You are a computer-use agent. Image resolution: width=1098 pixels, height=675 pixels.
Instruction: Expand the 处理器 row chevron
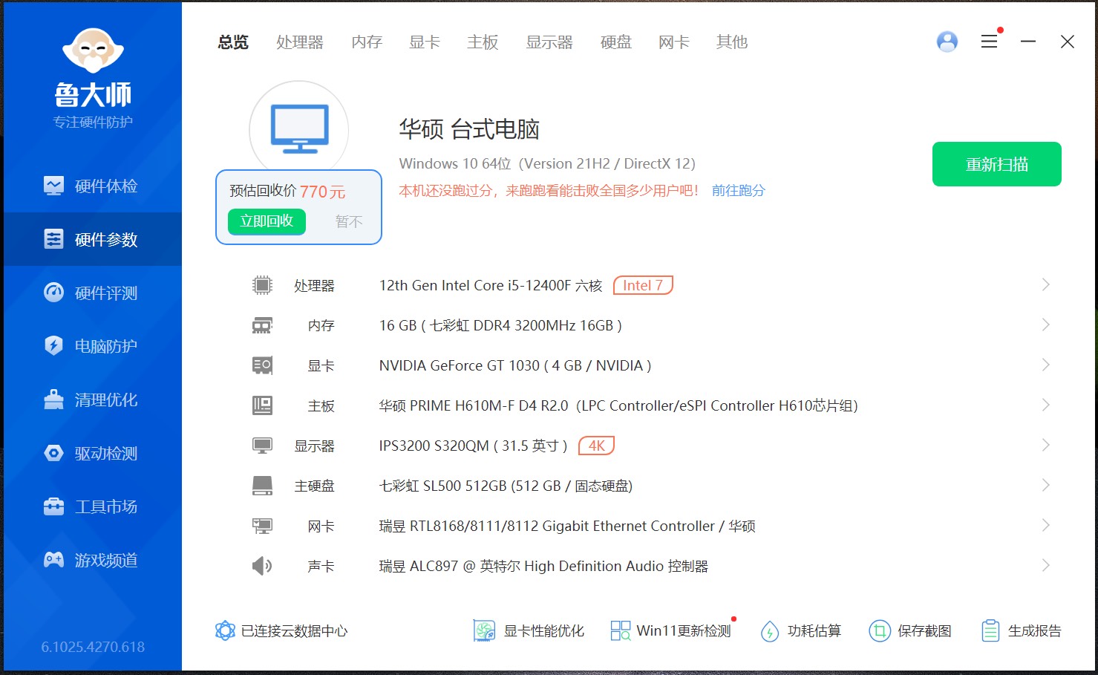pyautogui.click(x=1045, y=284)
